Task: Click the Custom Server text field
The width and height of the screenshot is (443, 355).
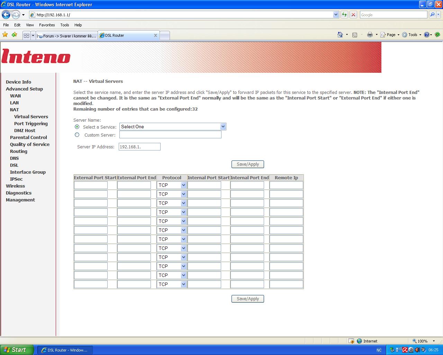Action: click(x=170, y=135)
